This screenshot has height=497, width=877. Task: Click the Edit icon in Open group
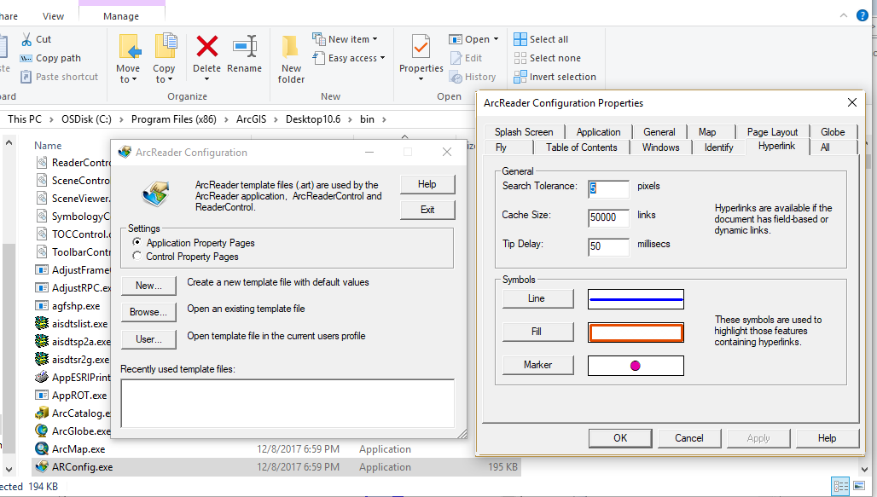click(x=456, y=58)
